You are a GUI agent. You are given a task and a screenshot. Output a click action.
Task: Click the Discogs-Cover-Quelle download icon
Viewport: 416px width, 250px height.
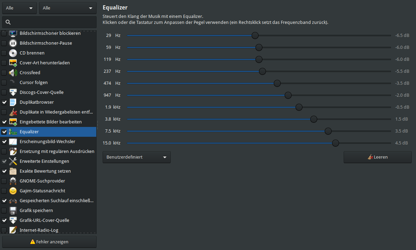coord(13,92)
